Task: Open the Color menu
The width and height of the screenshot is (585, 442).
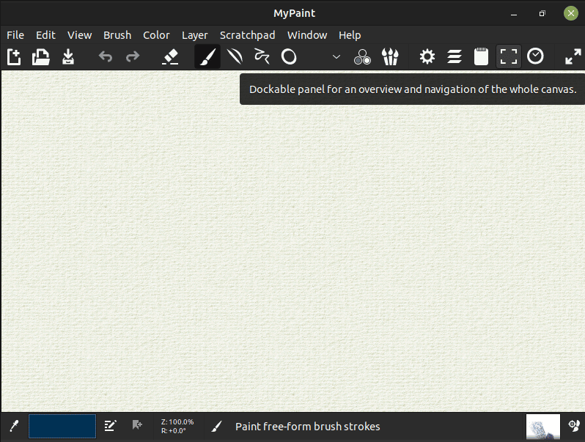Action: tap(156, 35)
